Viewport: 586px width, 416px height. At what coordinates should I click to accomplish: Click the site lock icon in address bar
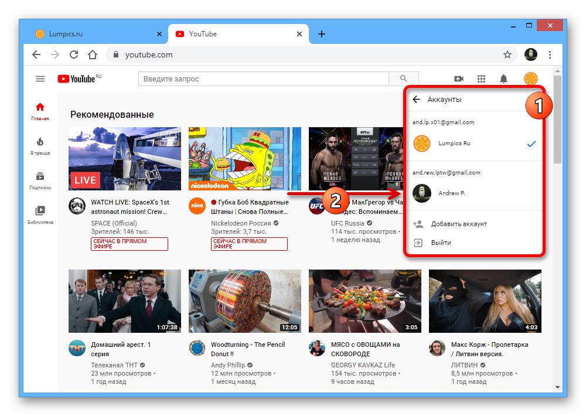(116, 54)
